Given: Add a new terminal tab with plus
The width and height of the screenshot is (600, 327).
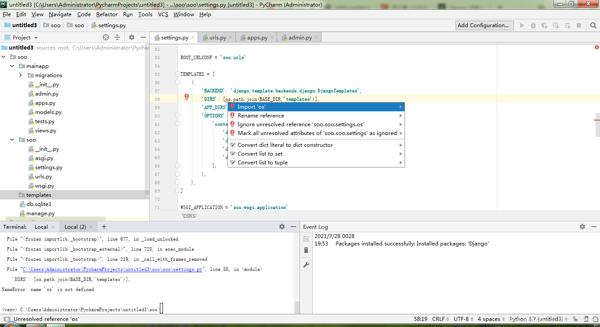Looking at the screenshot, I should tap(104, 227).
